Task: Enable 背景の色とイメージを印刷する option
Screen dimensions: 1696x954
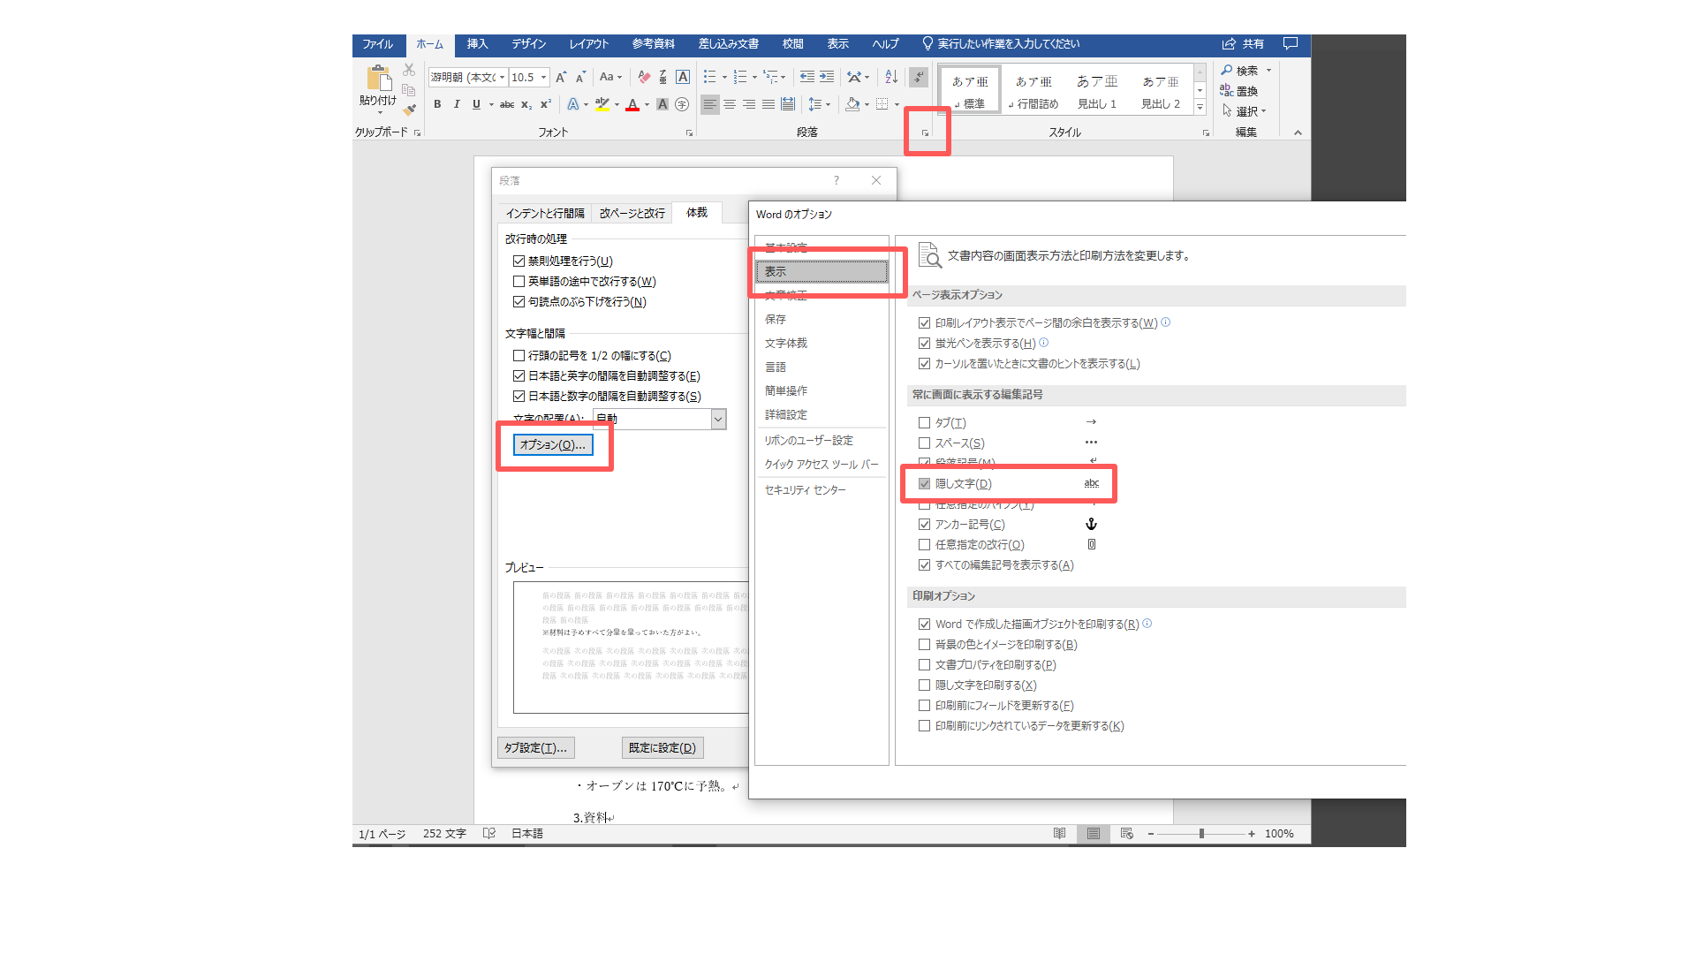Action: (x=924, y=644)
